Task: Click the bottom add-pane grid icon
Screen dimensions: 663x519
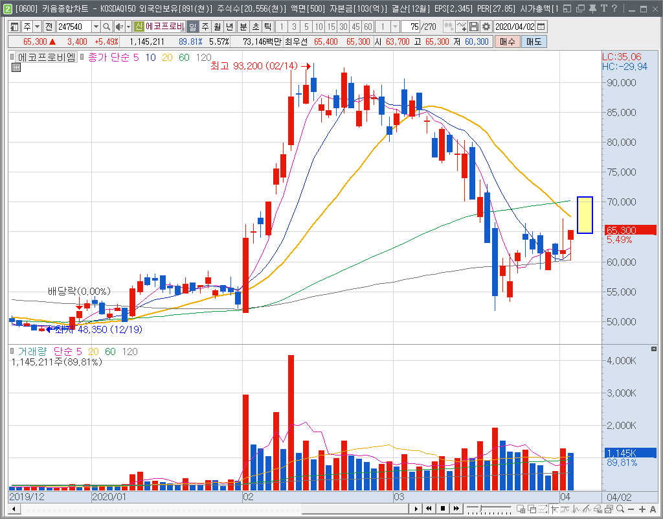Action: coord(521,509)
